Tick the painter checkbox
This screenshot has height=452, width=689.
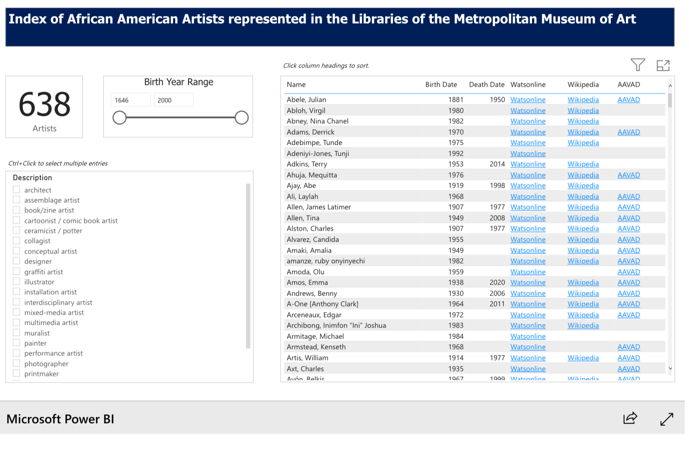coord(16,343)
